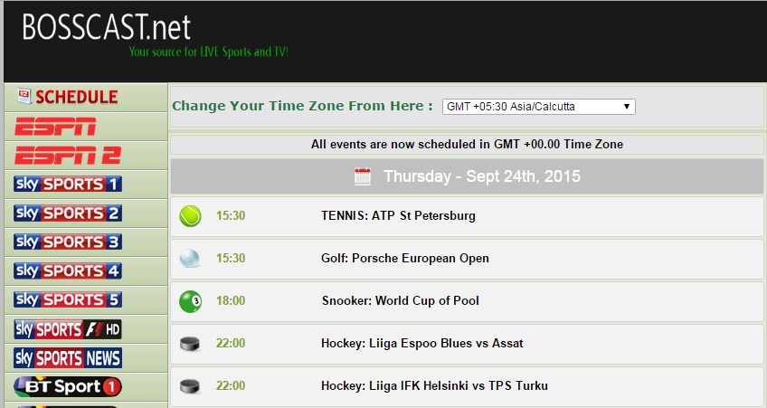Open the ESPN channel logo
This screenshot has height=408, width=767.
(55, 127)
